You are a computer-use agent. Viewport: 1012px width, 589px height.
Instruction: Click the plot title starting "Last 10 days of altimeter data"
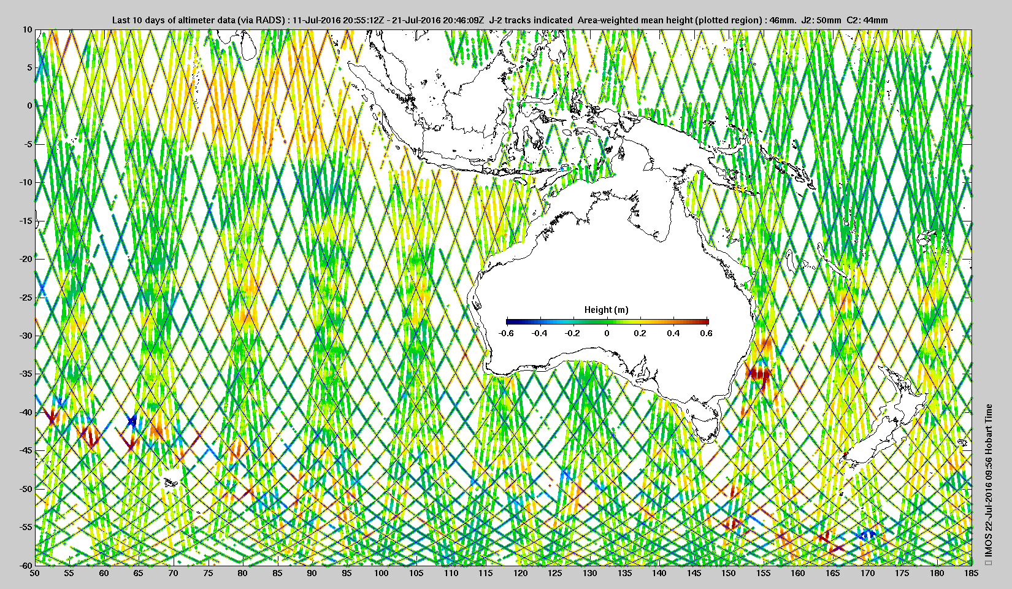pyautogui.click(x=500, y=20)
